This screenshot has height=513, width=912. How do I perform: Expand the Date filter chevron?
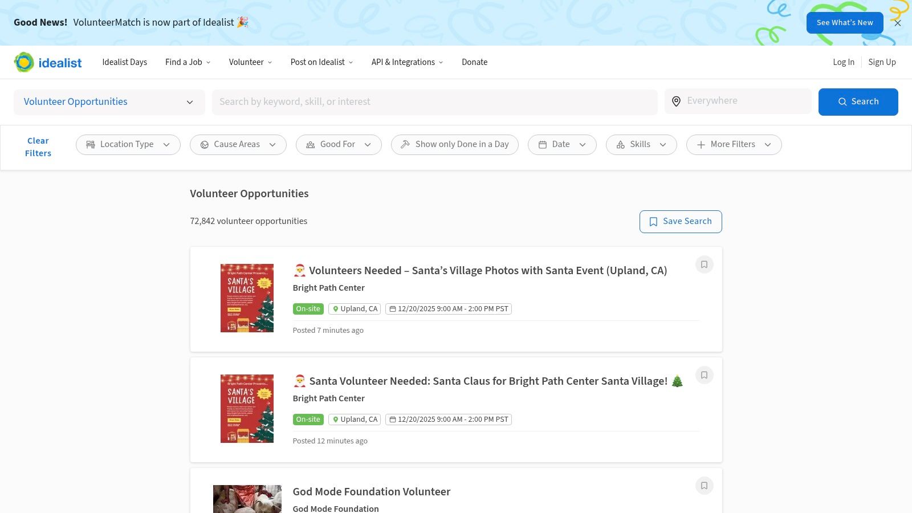[583, 145]
